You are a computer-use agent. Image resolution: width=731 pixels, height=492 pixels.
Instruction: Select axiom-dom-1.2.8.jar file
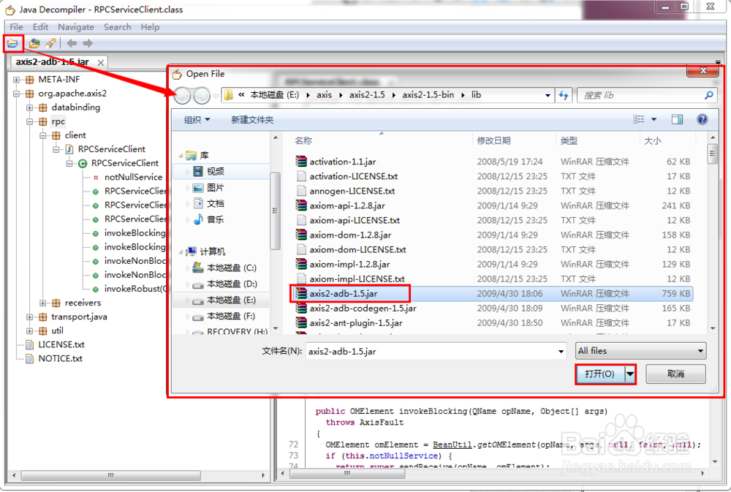point(350,235)
